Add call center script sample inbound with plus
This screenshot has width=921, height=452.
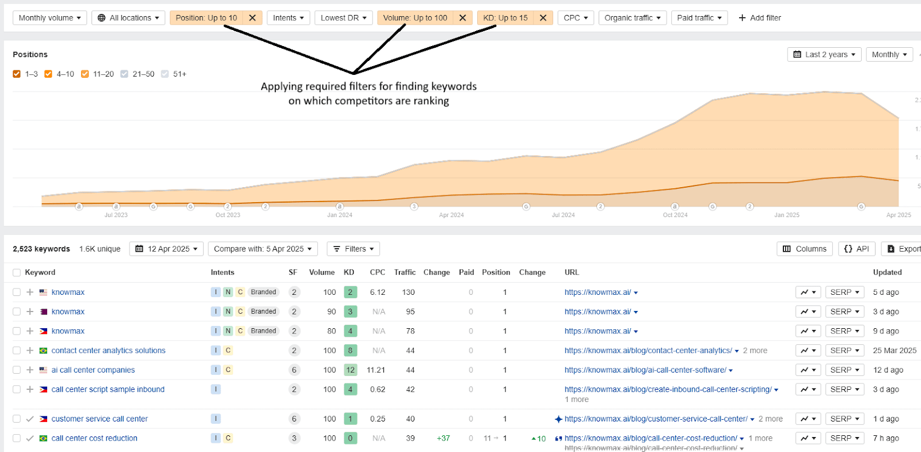tap(30, 390)
